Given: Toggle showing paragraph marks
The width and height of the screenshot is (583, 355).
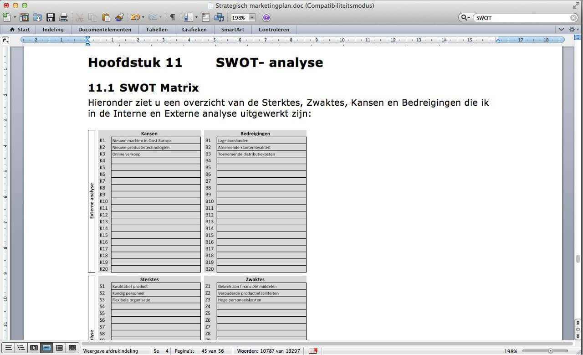Looking at the screenshot, I should coord(173,17).
